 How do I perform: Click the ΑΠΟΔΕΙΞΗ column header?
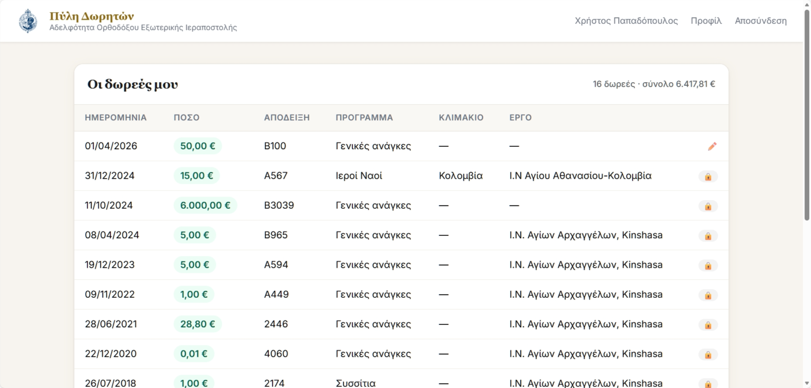tap(286, 117)
